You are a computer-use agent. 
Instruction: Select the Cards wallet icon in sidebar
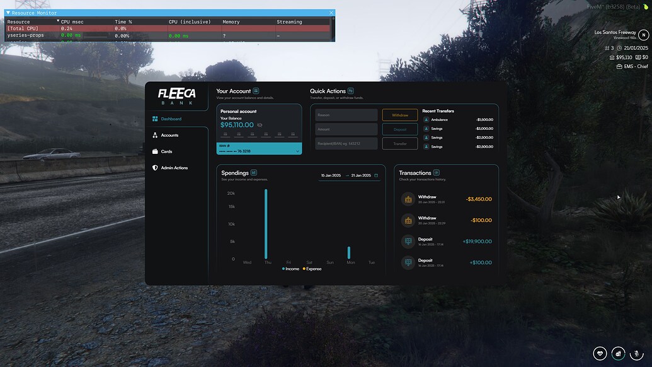point(154,151)
